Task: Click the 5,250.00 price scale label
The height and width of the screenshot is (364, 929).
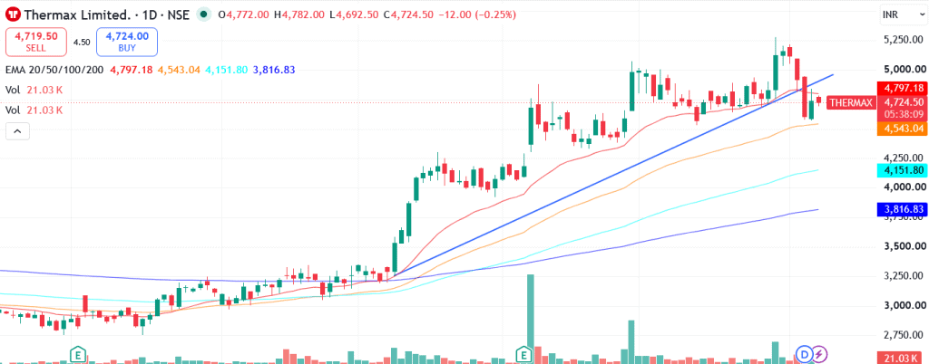Action: [x=903, y=40]
